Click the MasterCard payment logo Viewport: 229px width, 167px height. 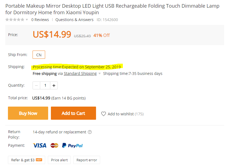tap(54, 145)
